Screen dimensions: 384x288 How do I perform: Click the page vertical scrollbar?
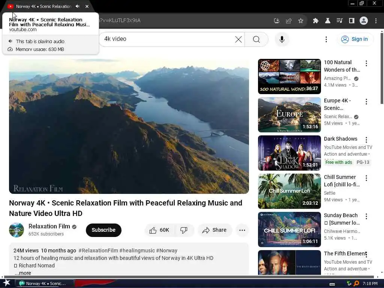pos(382,69)
